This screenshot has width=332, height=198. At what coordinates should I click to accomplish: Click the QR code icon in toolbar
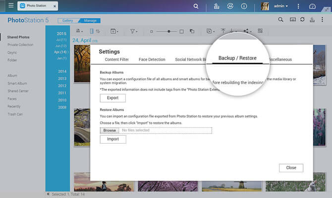click(x=260, y=31)
